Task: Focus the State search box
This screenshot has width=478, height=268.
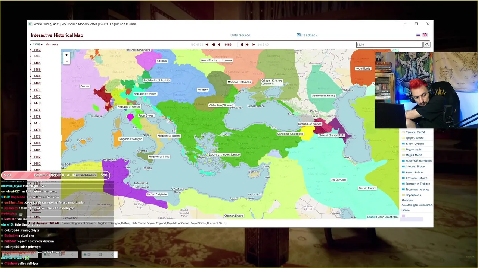Action: [x=389, y=45]
